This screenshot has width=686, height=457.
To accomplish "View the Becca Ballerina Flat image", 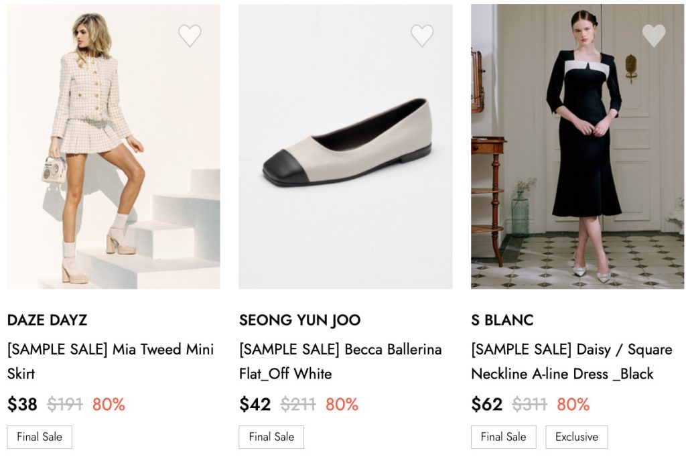I will (345, 147).
